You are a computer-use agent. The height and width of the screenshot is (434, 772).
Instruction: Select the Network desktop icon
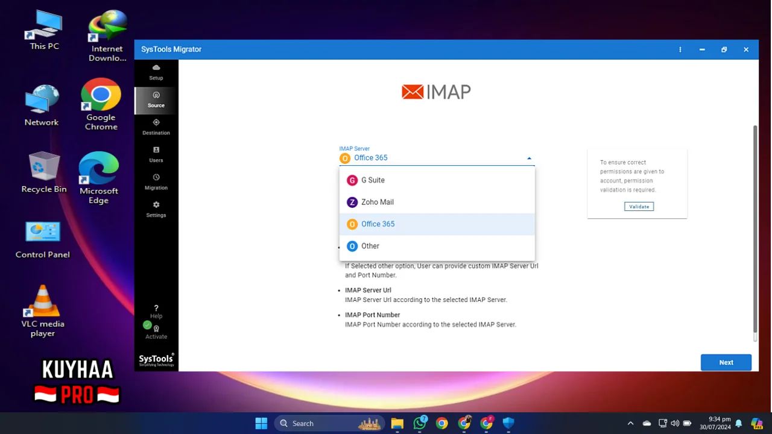coord(42,105)
